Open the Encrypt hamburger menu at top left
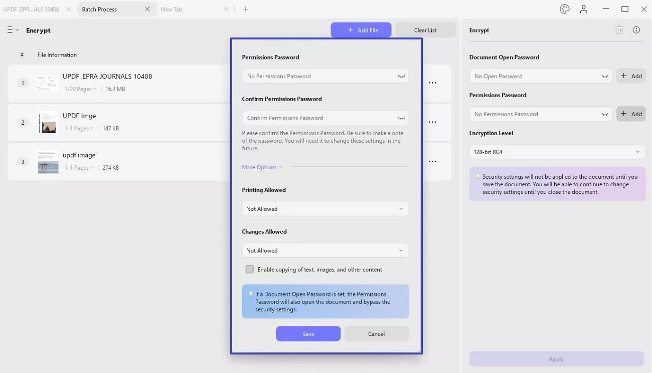Viewport: 652px width, 373px height. tap(13, 30)
